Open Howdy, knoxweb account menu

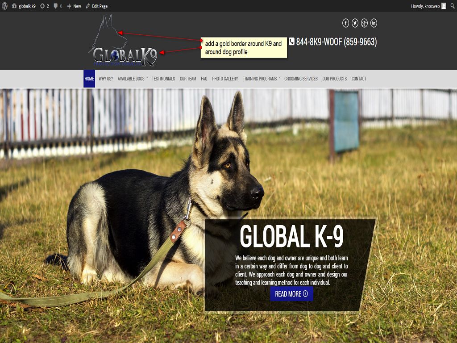pos(428,6)
